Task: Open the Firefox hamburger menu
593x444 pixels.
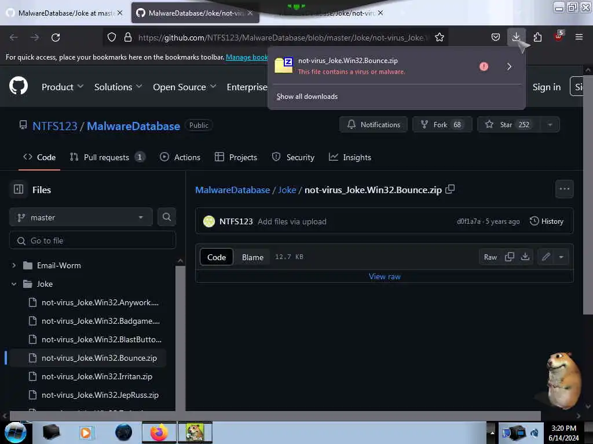Action: pos(579,37)
